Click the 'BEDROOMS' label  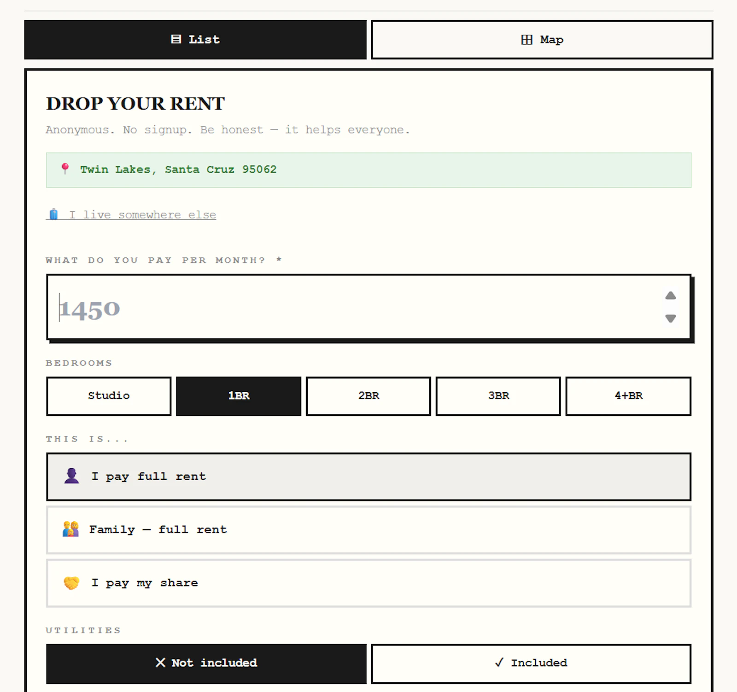(x=79, y=363)
